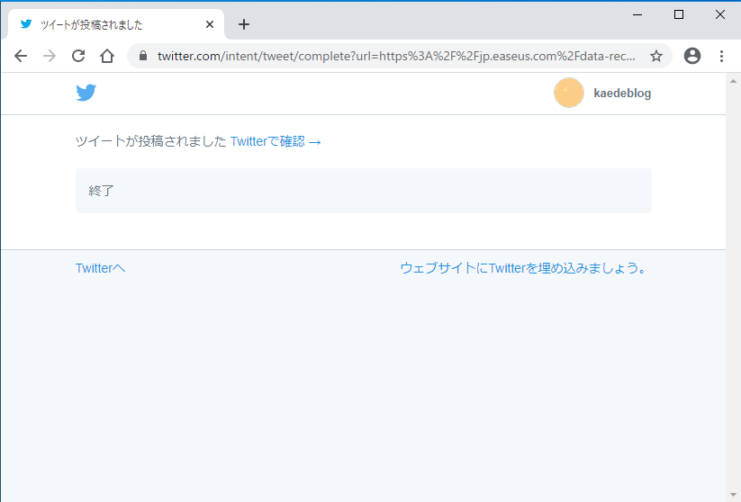Open the ウェブサイトにTwitterを埋め込みましょう link
The width and height of the screenshot is (741, 502).
523,268
